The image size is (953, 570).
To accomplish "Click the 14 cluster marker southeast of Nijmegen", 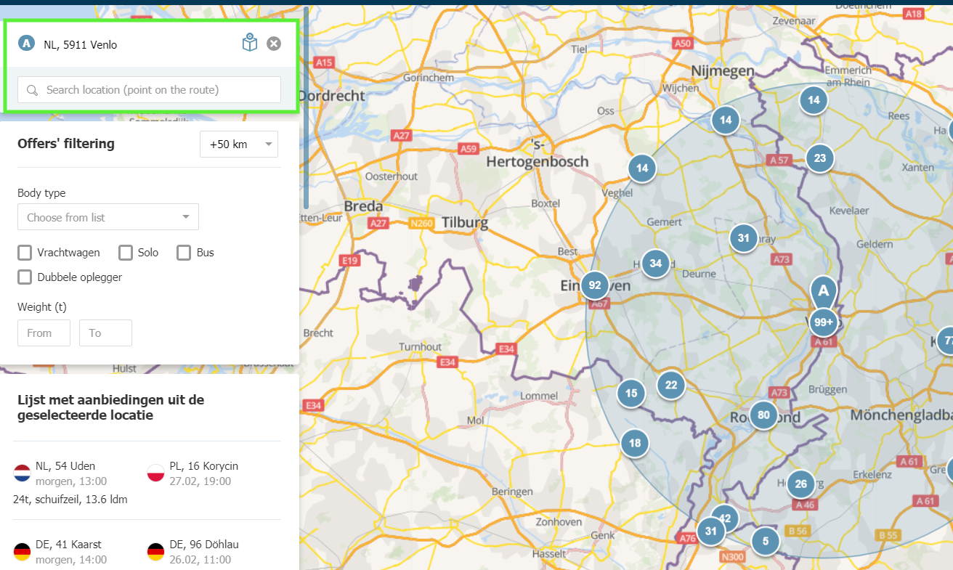I will coord(726,121).
